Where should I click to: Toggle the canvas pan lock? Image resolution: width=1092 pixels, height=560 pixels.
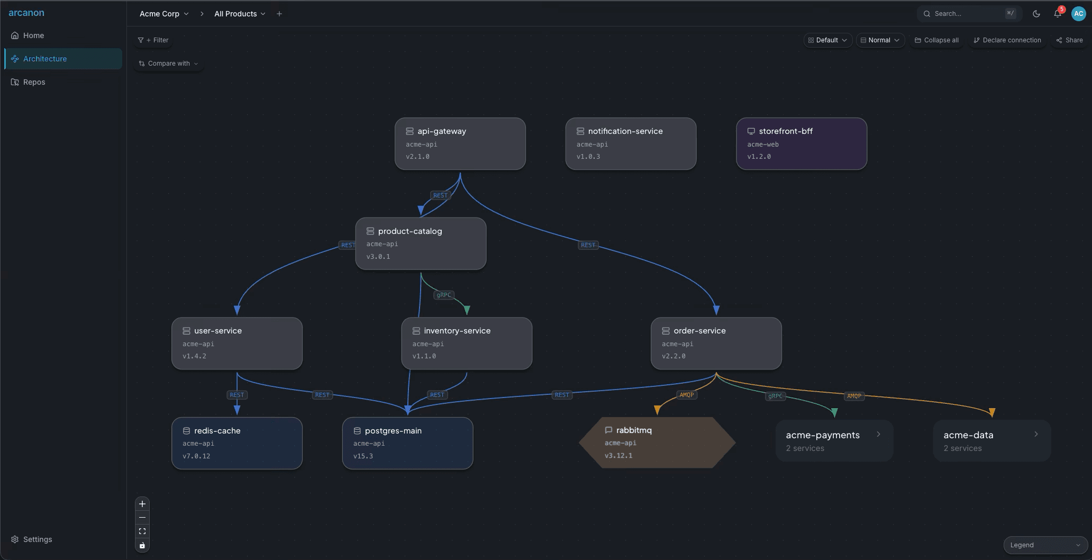[x=142, y=545]
